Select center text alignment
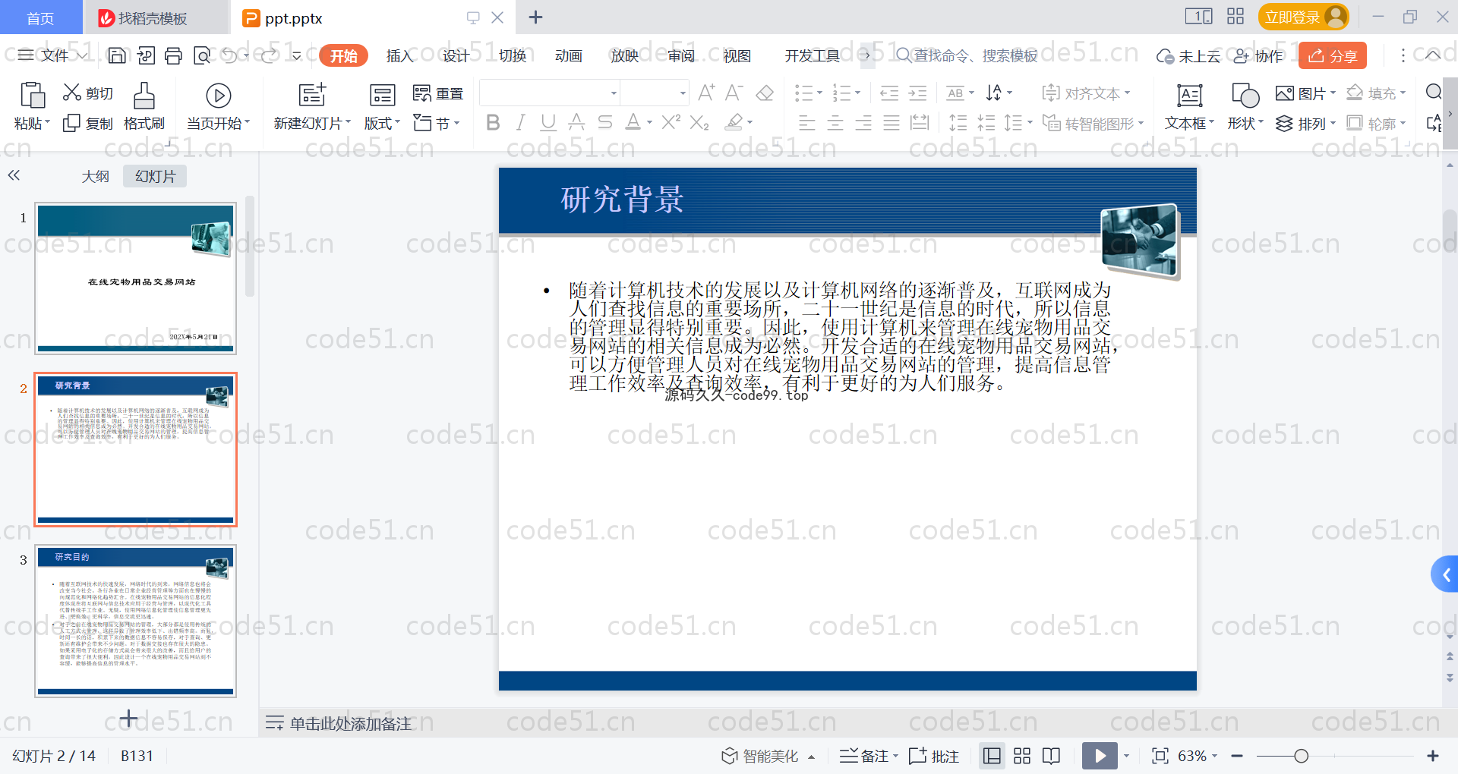Image resolution: width=1458 pixels, height=774 pixels. pyautogui.click(x=835, y=122)
